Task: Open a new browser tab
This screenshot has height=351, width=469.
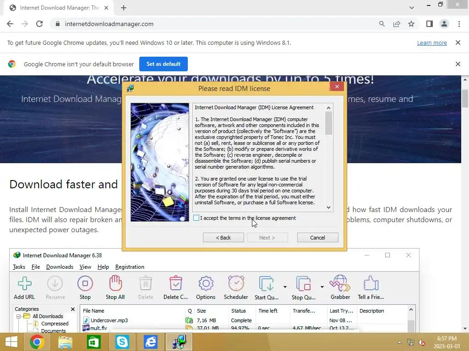Action: [124, 8]
